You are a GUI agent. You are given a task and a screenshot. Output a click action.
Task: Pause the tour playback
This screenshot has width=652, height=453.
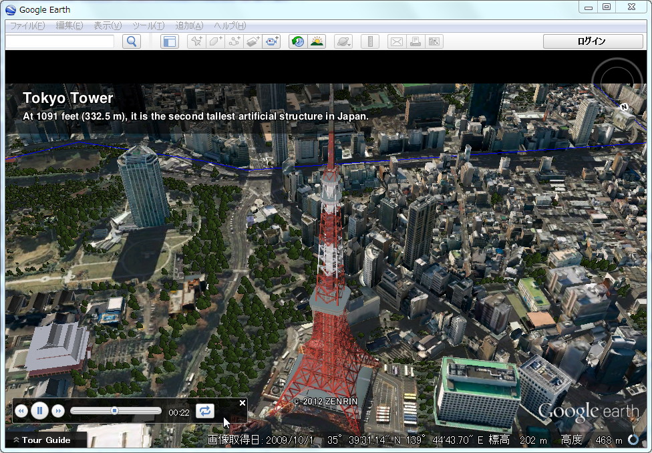coord(39,411)
